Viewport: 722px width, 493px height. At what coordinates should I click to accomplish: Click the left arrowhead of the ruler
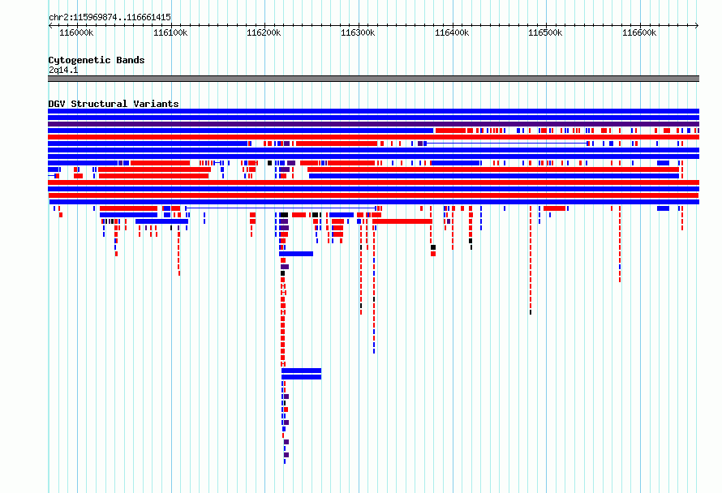(x=50, y=26)
